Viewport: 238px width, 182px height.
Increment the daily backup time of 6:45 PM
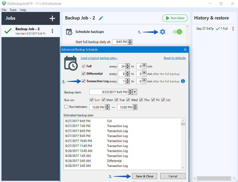(130, 41)
